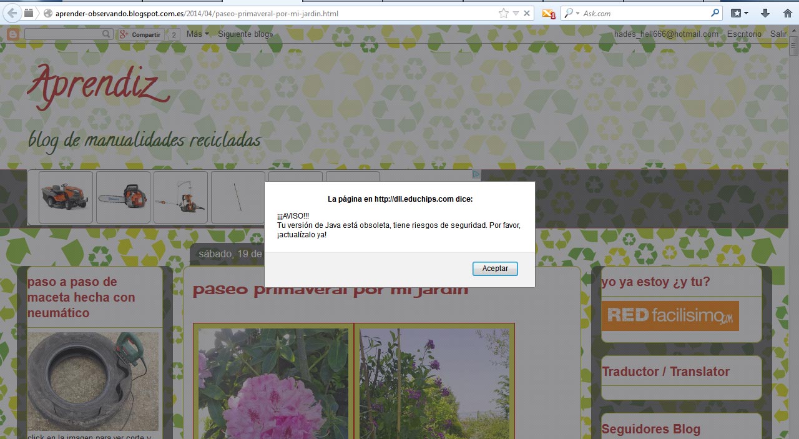The width and height of the screenshot is (799, 439).
Task: Click the page vertical scrollbar up arrow
Action: pos(793,31)
